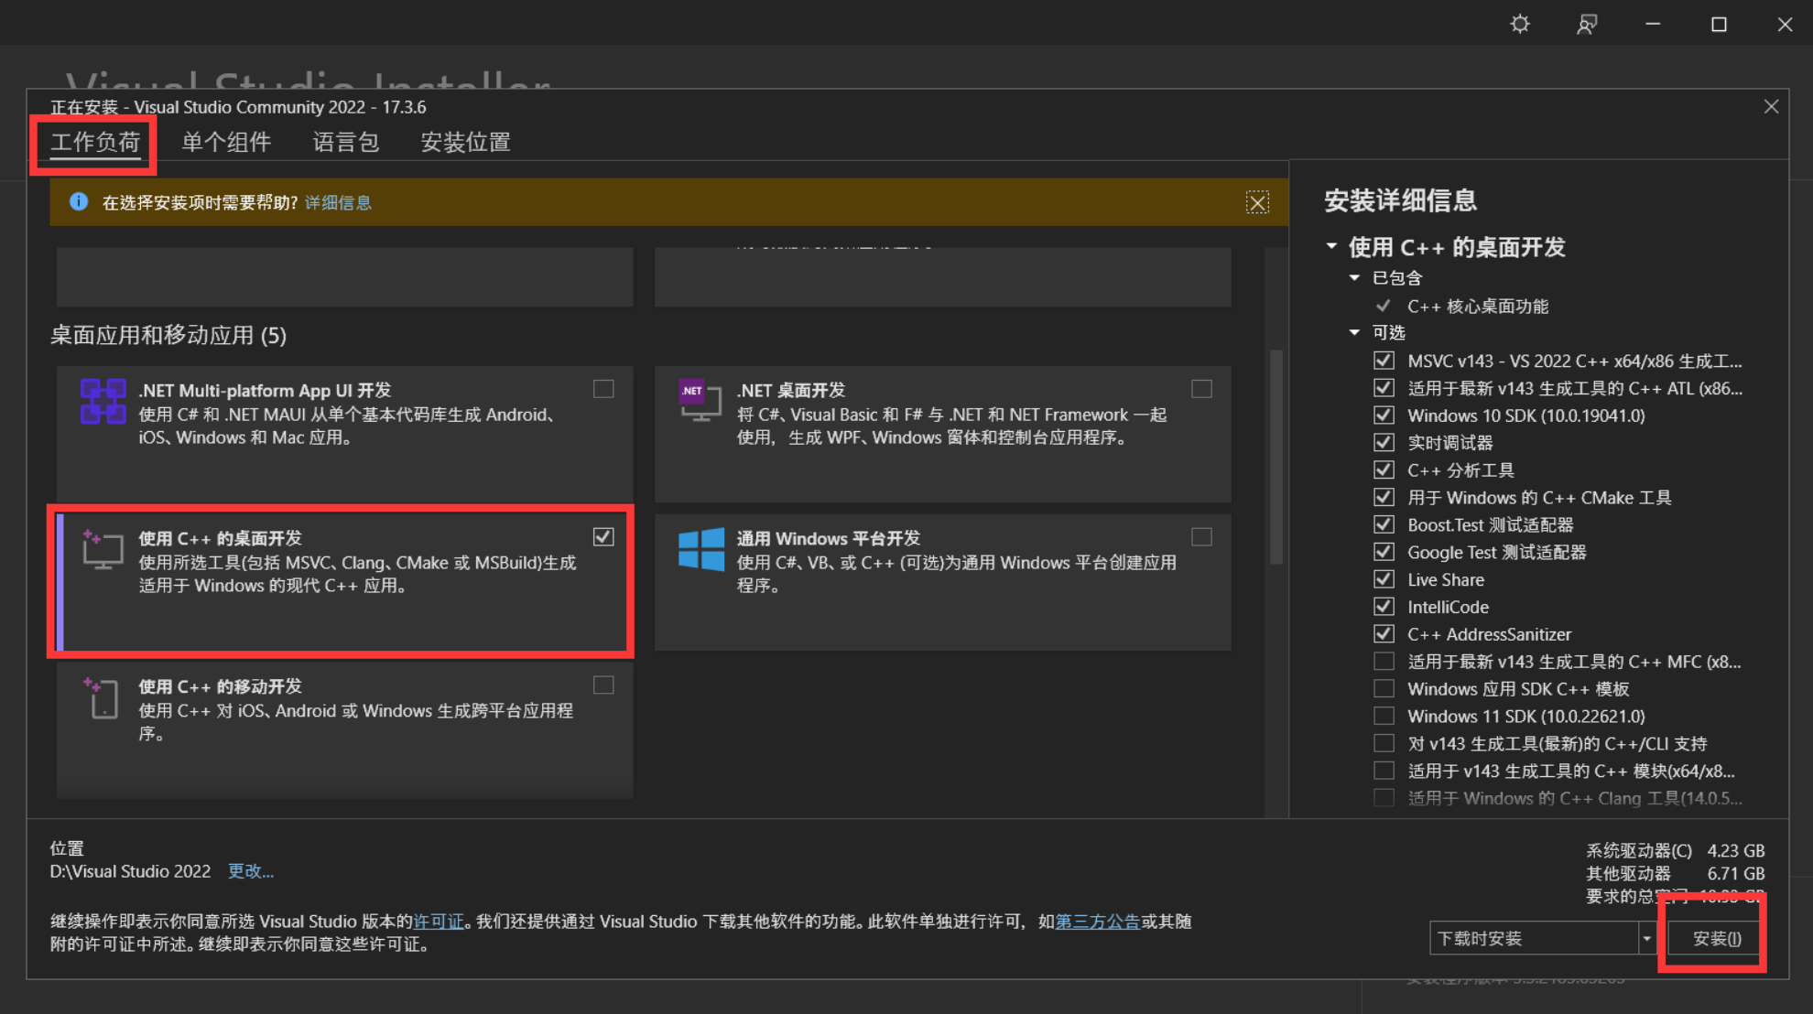Uncheck the C++ 分析工具 option
The width and height of the screenshot is (1813, 1014).
[x=1384, y=470]
